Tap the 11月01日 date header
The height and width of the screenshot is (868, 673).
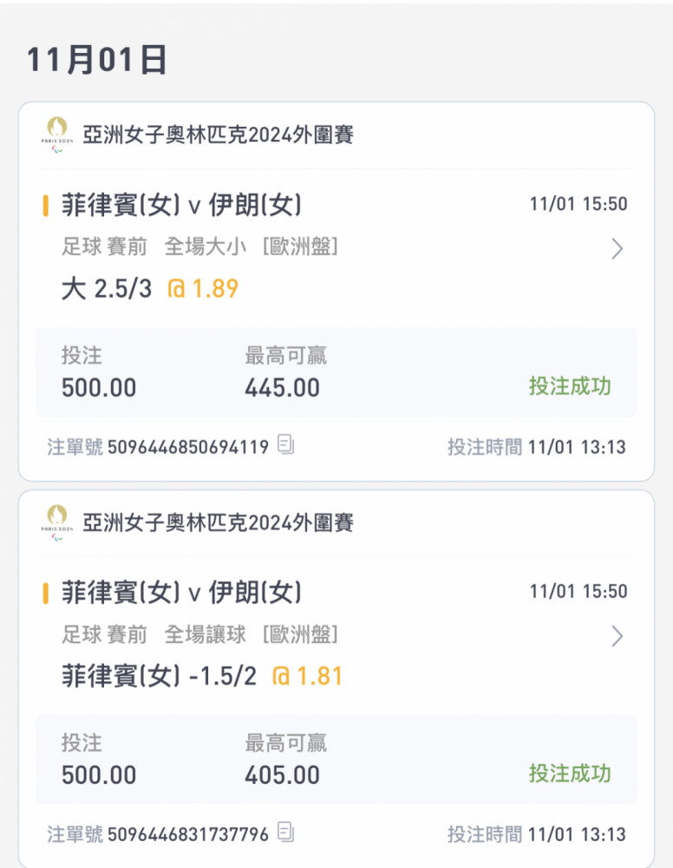pyautogui.click(x=97, y=60)
